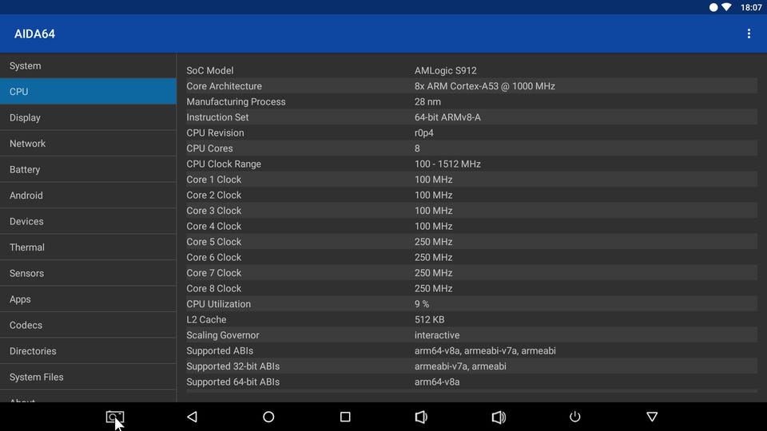Select the CPU Cores row label
The height and width of the screenshot is (431, 767).
(x=209, y=148)
